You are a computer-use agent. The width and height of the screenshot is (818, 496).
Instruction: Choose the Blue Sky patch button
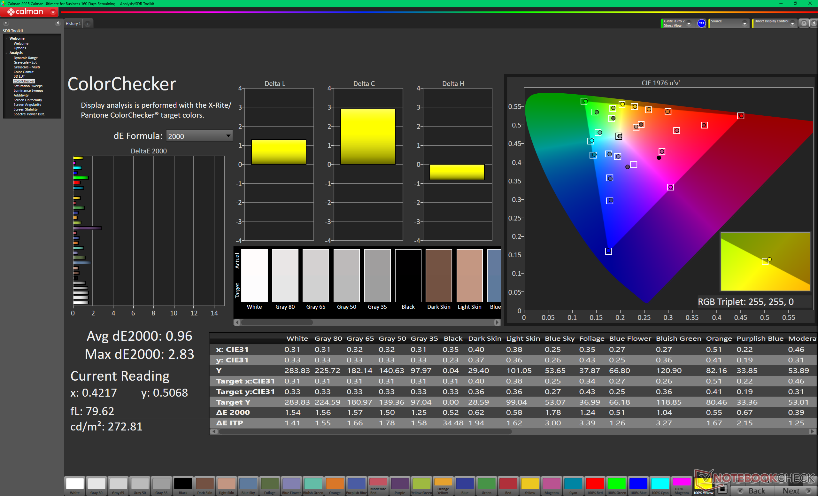pos(248,486)
